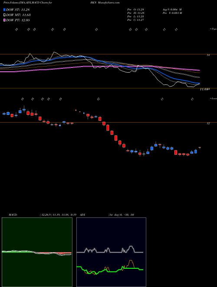Click the 'Avg V: 0.004 M' volume text

pyautogui.click(x=171, y=9)
